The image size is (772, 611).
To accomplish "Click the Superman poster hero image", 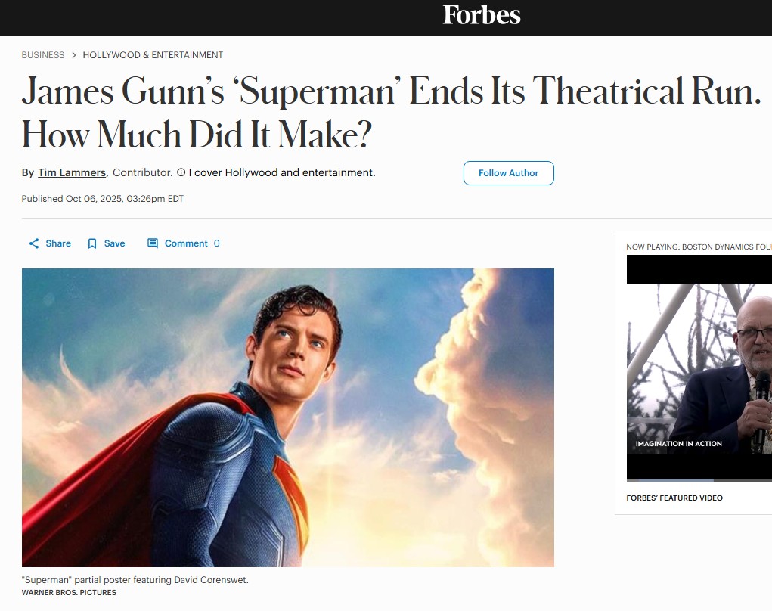I will point(288,417).
